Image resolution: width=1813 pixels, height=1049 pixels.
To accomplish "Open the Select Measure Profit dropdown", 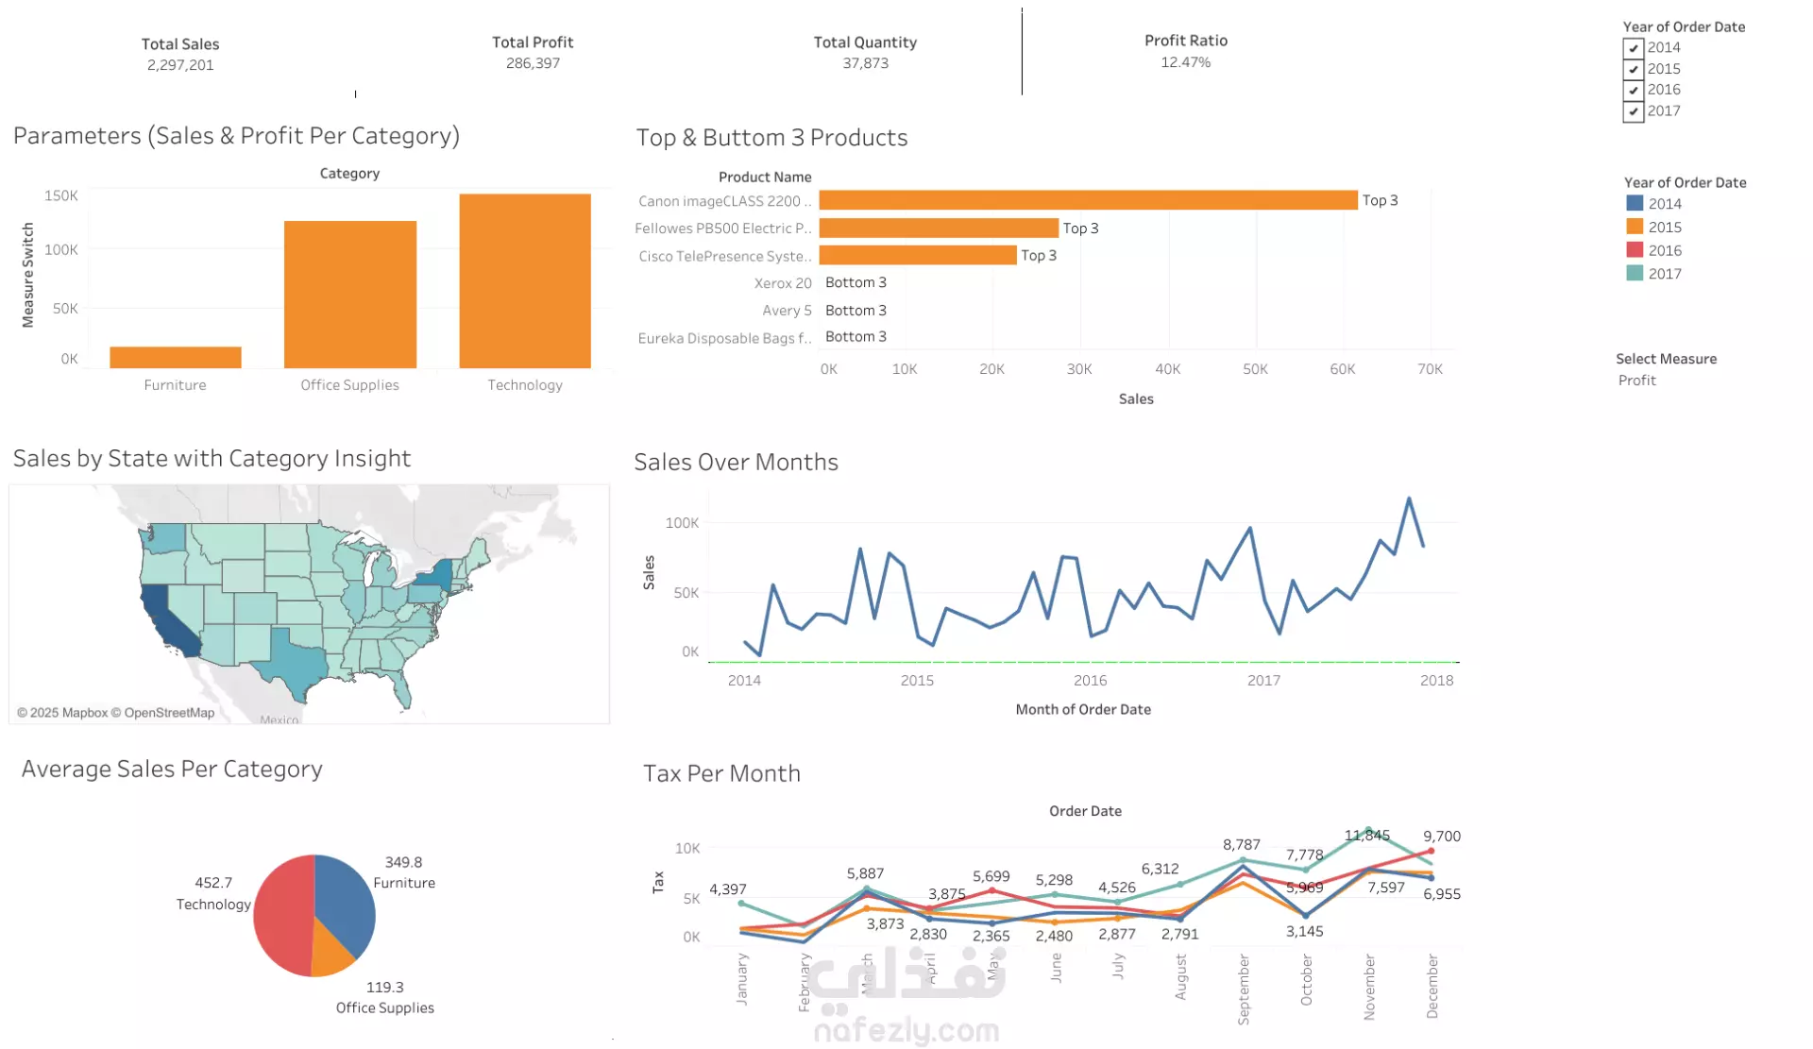I will (x=1637, y=381).
